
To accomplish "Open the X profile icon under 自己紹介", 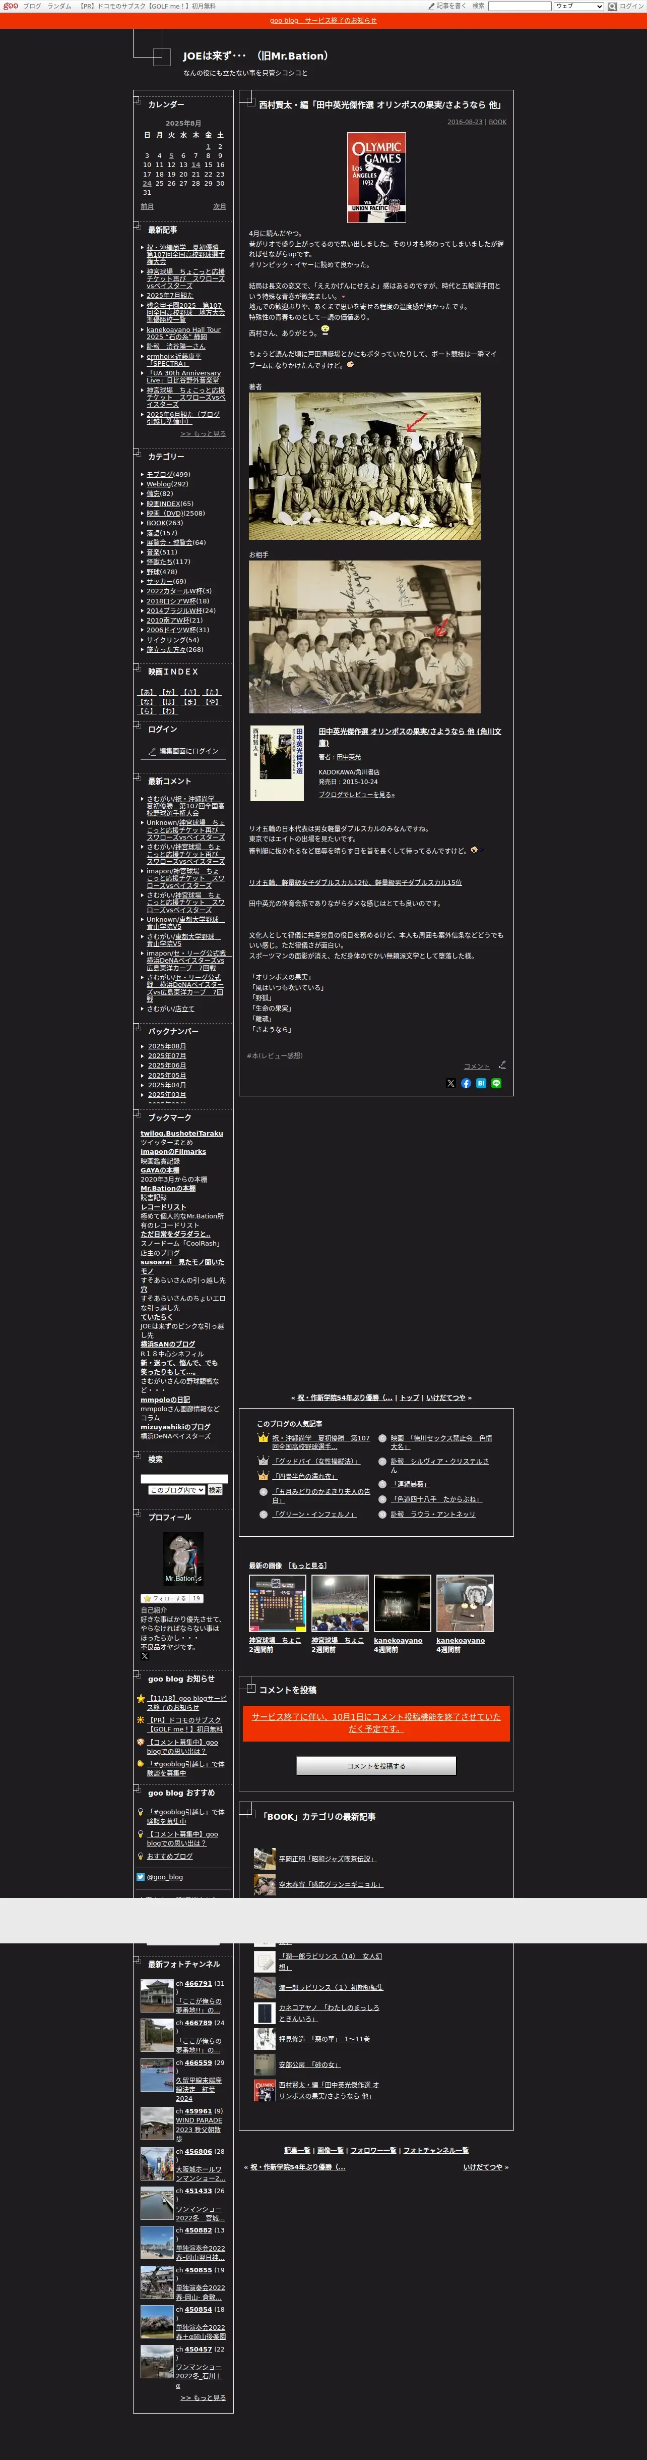I will (144, 1656).
